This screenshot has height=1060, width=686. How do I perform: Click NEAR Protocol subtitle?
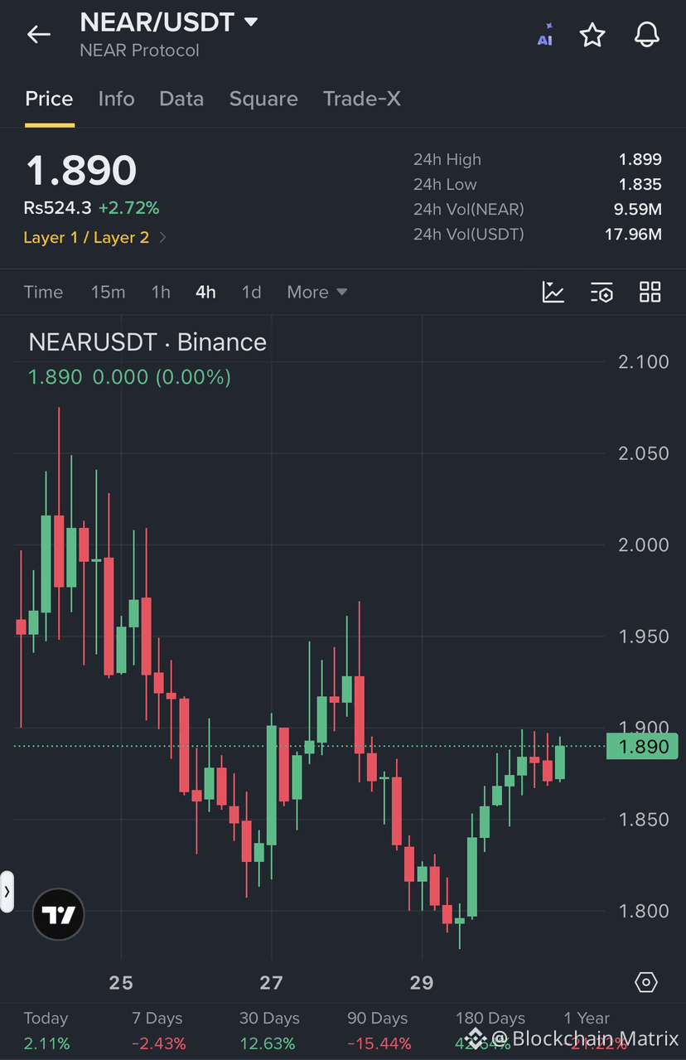139,51
